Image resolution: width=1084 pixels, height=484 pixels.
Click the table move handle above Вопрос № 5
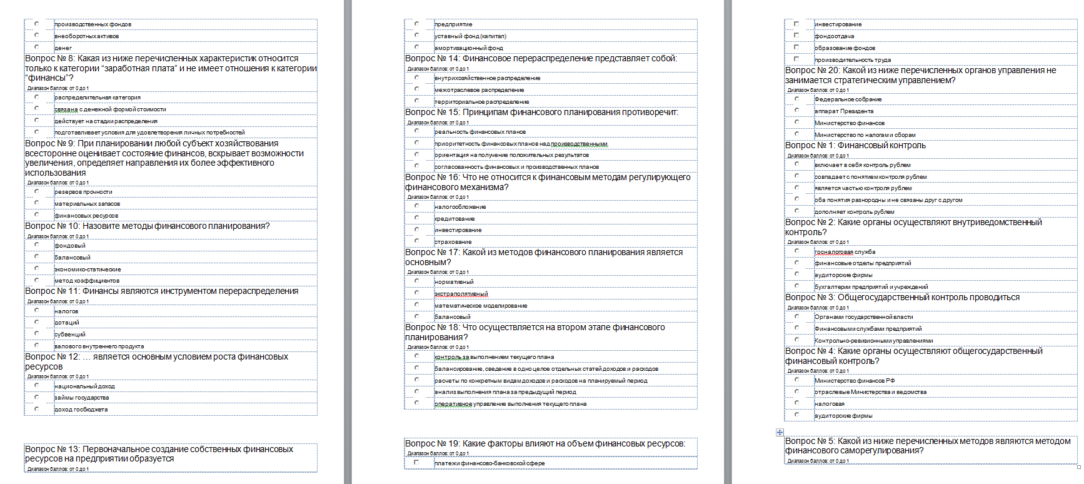[780, 432]
